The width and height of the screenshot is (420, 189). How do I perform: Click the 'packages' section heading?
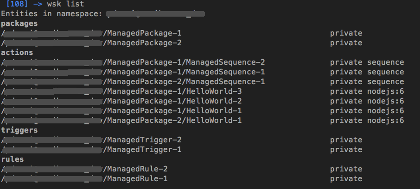(19, 24)
